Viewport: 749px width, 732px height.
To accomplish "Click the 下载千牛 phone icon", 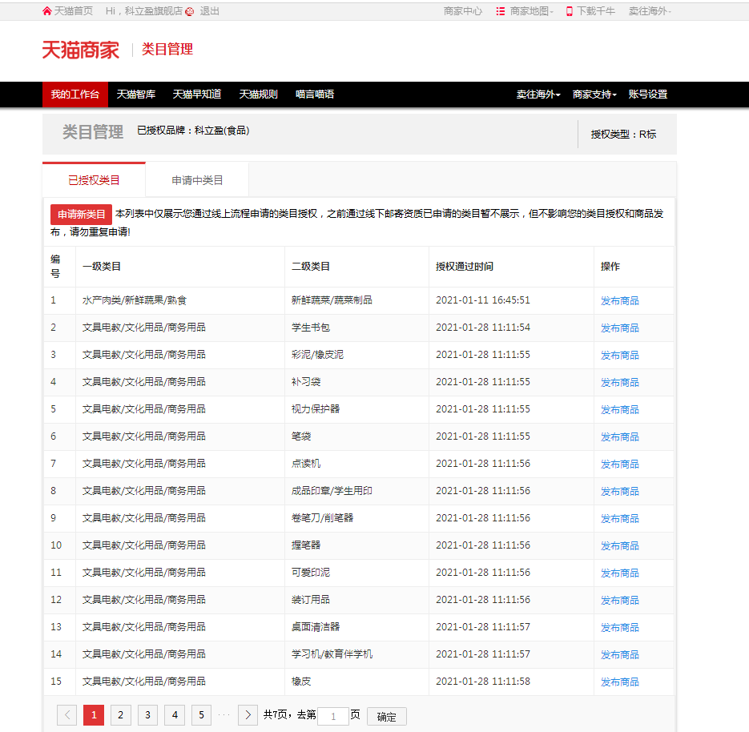I will (569, 11).
